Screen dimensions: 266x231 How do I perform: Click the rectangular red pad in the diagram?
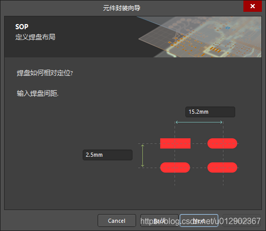coord(175,143)
